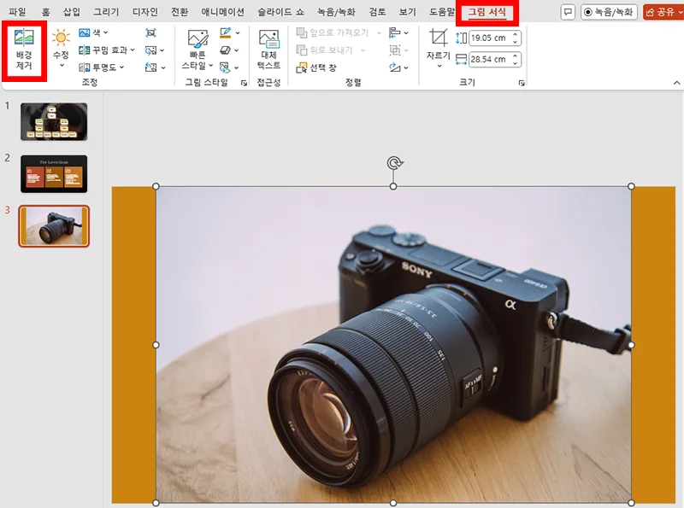
Task: Click the comments speech bubble icon
Action: pos(568,12)
